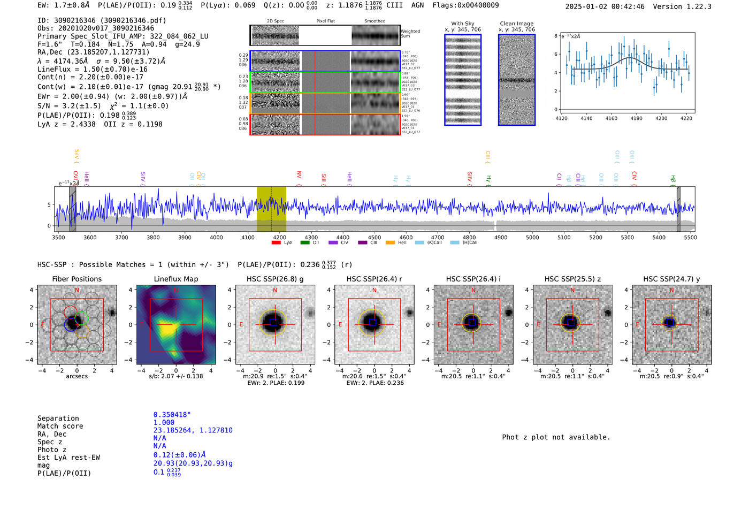Click the blue-bordered 2D fiber spectrum row

(x=325, y=61)
